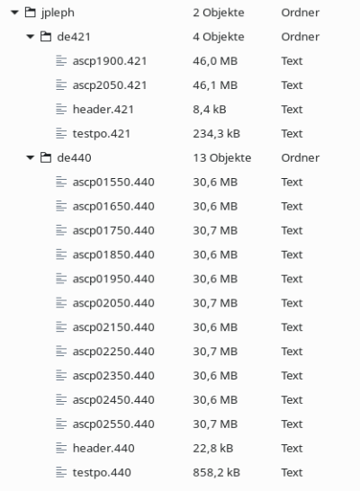The width and height of the screenshot is (360, 491).
Task: Click text file icon of ascp01550.440
Action: 61,182
